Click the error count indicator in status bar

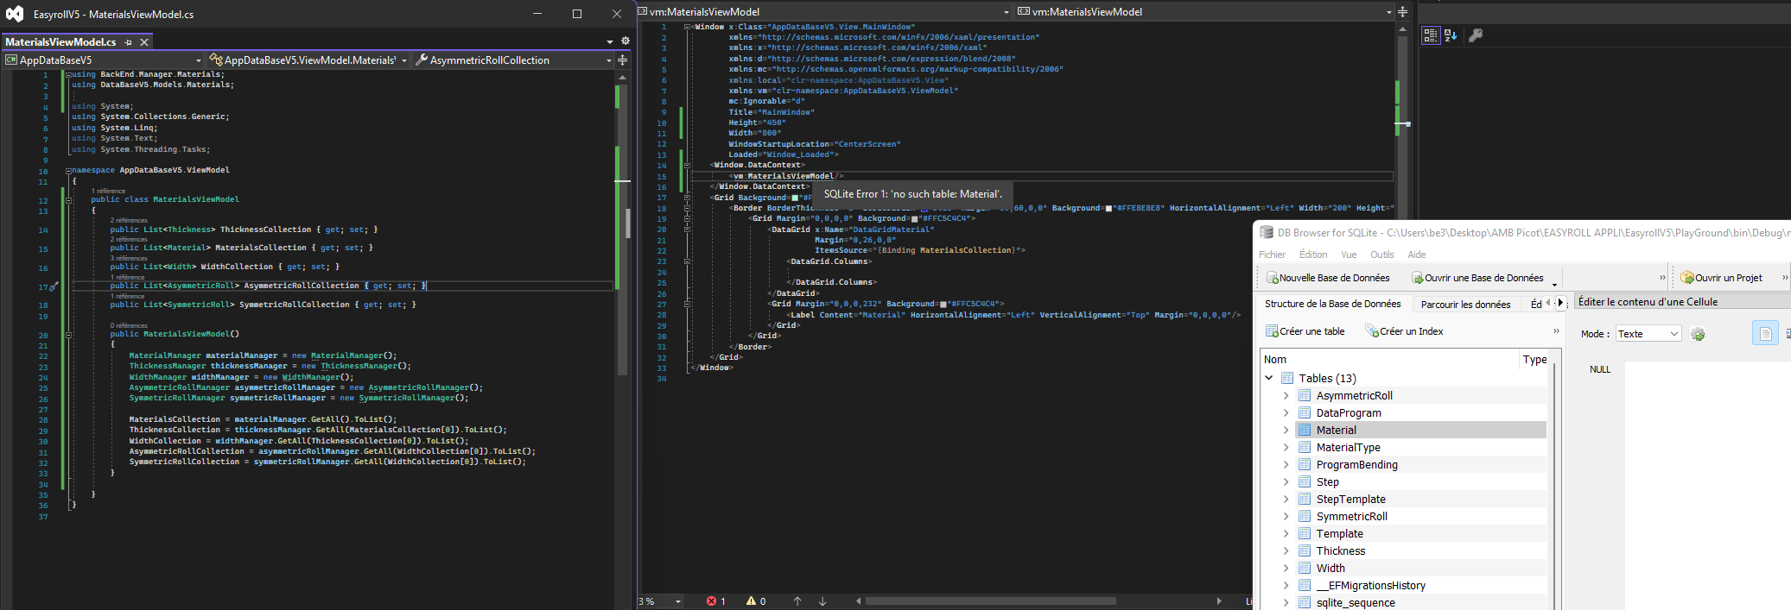point(715,601)
